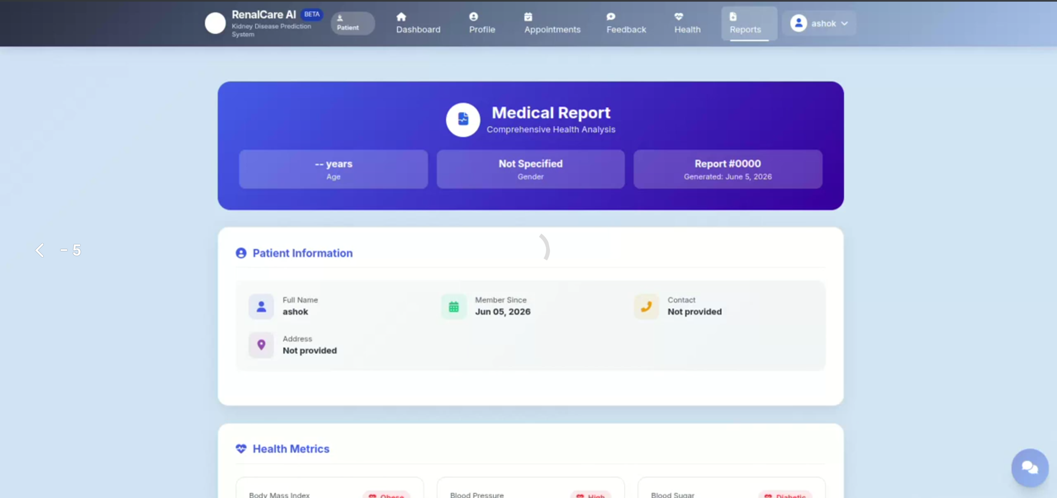Select the Not Specified Gender card

click(530, 169)
